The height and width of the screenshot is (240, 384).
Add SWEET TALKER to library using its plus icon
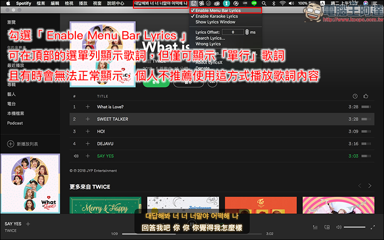pos(87,119)
